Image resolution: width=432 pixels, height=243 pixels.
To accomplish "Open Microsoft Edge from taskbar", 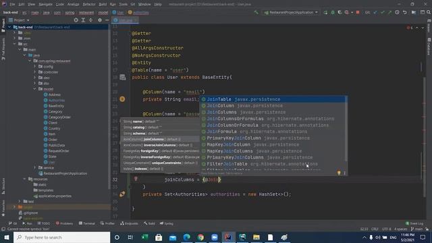I will 187,237.
